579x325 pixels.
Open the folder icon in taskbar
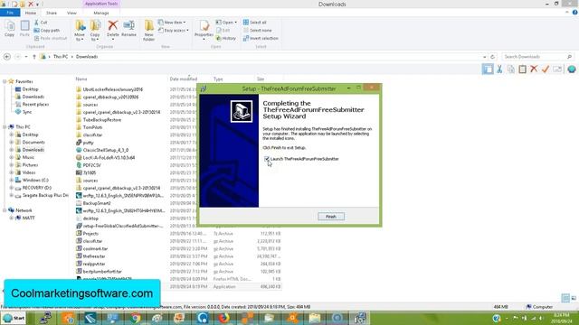point(315,318)
